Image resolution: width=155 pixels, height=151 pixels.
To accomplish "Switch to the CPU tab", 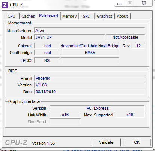I will pos(11,16).
